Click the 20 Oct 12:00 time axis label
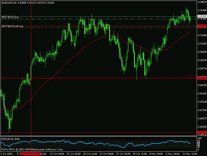The width and height of the screenshot is (207, 156). click(x=90, y=154)
